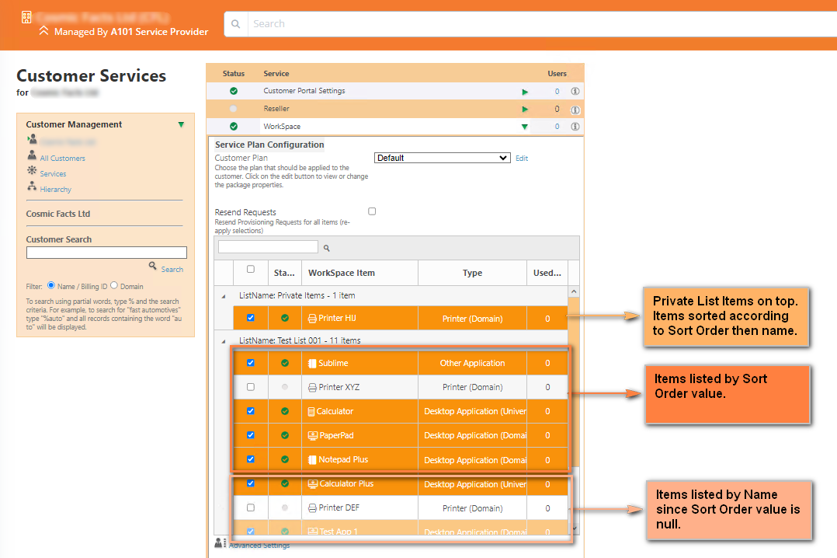Enable the Printer XYZ item checkbox
This screenshot has height=558, width=837.
[251, 386]
